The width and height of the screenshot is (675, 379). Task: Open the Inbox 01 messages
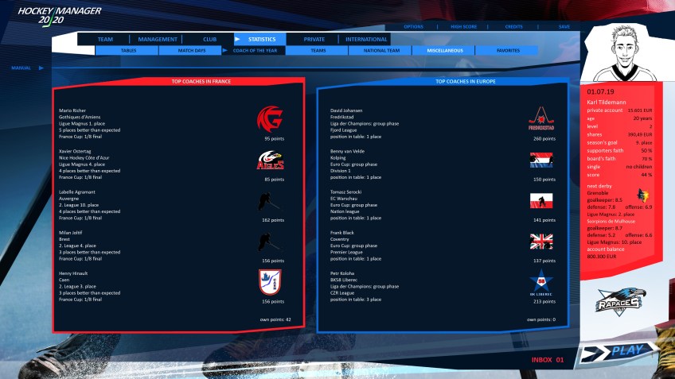[548, 360]
